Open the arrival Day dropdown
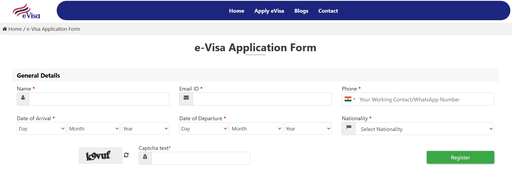The width and height of the screenshot is (512, 172). pos(41,129)
